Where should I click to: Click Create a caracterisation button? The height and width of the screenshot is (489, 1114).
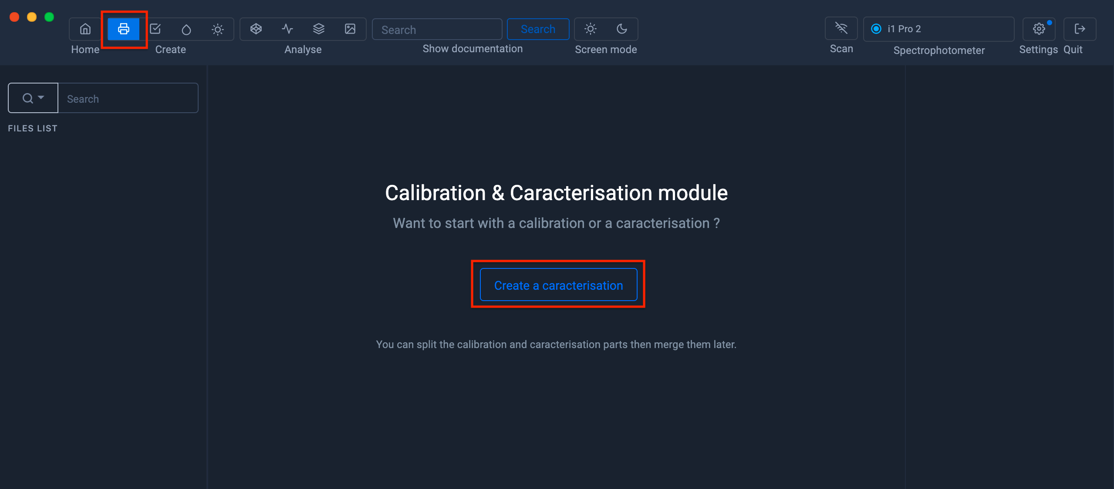(x=558, y=285)
